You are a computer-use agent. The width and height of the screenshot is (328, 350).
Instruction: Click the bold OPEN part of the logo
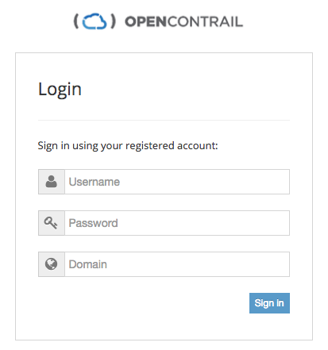145,21
